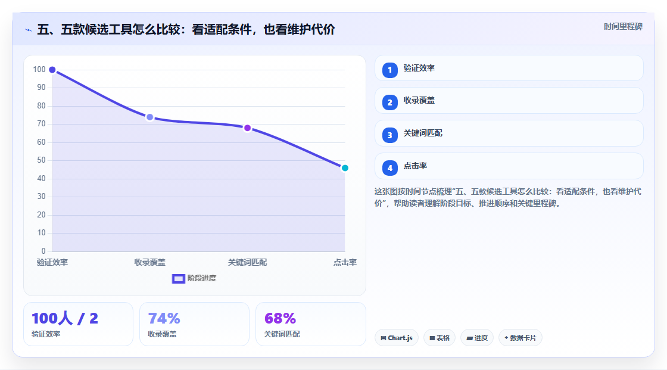Select the 点击率 teal data point
The width and height of the screenshot is (667, 370).
click(x=345, y=168)
